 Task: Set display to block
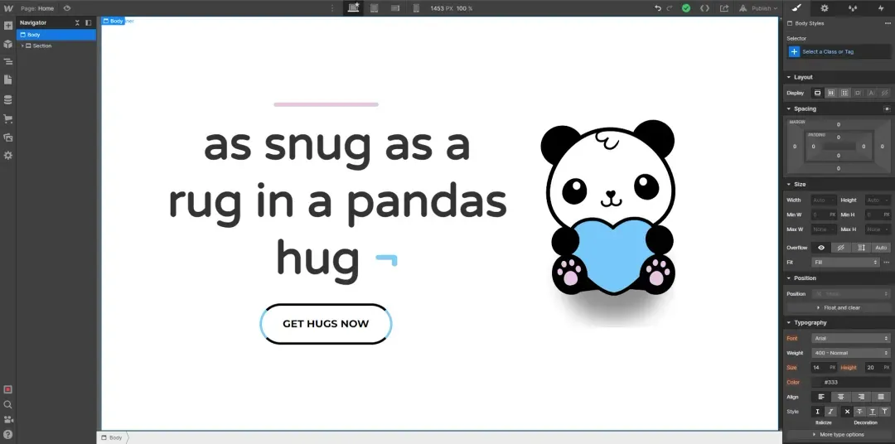tap(817, 93)
